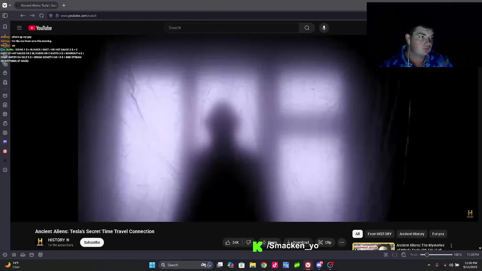Image resolution: width=482 pixels, height=271 pixels.
Task: Open the Calendar panel in the sidebar
Action: pyautogui.click(x=5, y=114)
